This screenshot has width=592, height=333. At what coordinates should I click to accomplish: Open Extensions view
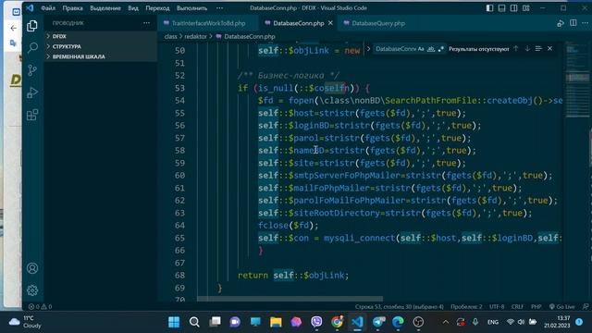pyautogui.click(x=32, y=115)
